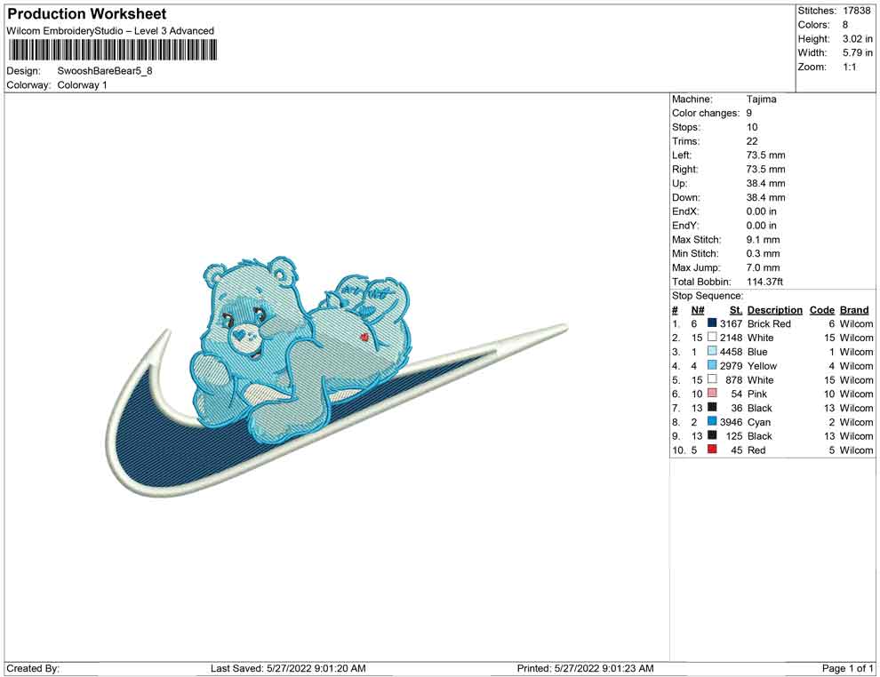
Task: Click the "Colorway 1" value
Action: (82, 85)
